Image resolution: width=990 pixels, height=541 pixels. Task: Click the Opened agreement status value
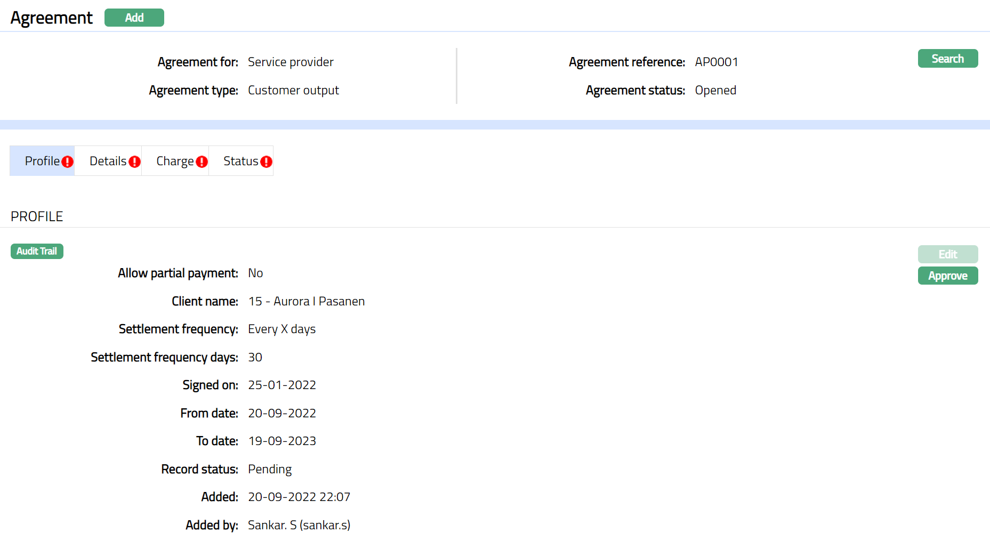coord(715,90)
